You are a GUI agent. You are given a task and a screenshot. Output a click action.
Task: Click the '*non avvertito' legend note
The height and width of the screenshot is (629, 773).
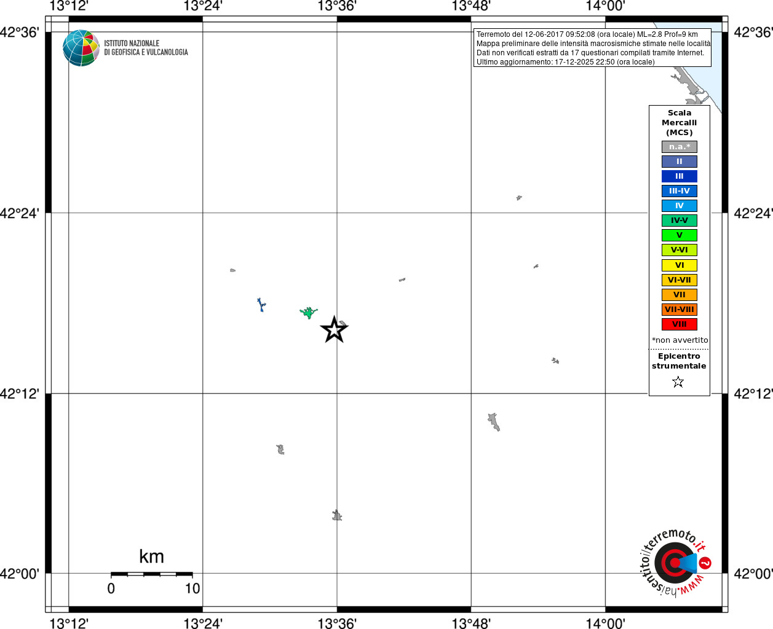[x=680, y=340]
